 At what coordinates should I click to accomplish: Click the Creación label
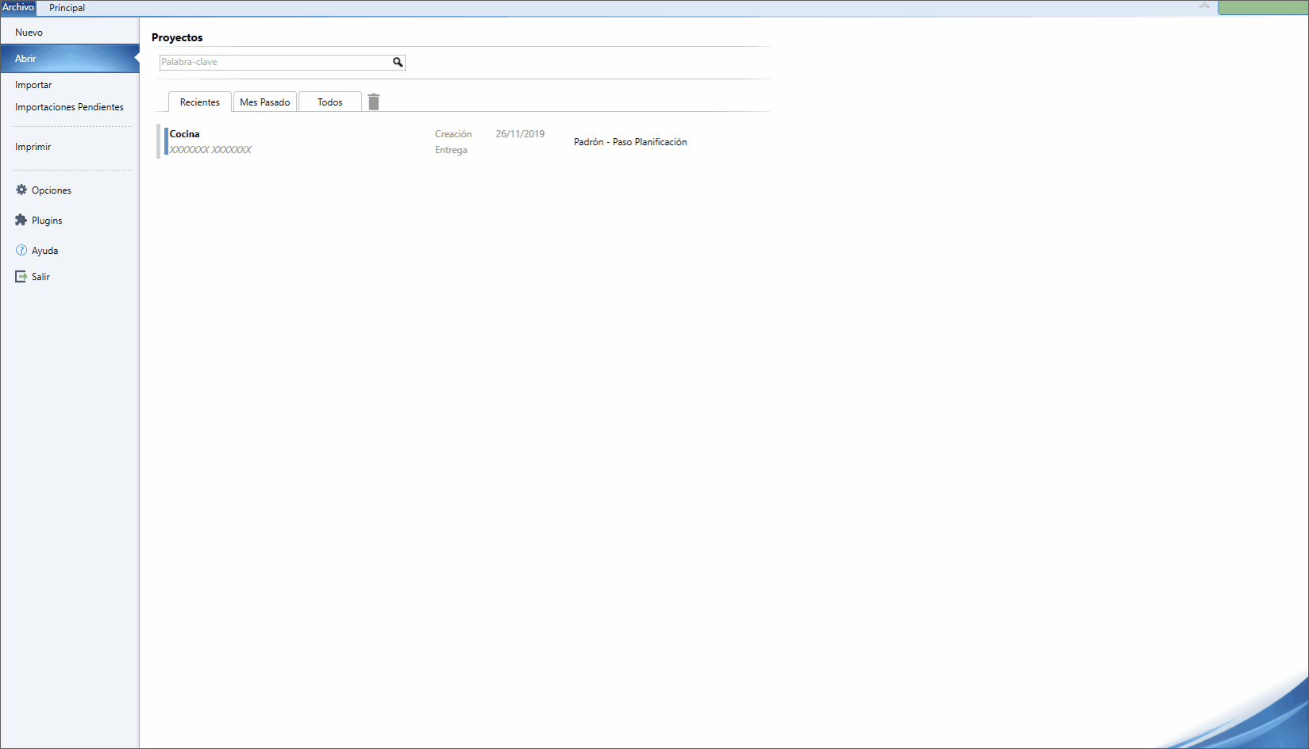(x=453, y=134)
